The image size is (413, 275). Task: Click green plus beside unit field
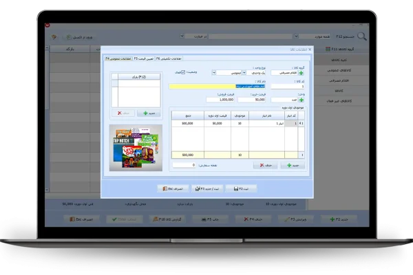tap(301, 100)
